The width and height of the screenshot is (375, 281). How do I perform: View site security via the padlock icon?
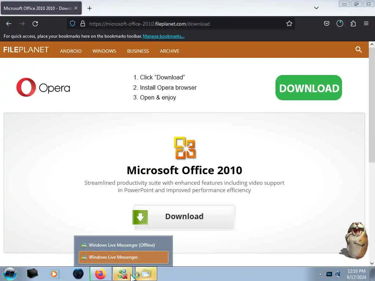tap(83, 24)
